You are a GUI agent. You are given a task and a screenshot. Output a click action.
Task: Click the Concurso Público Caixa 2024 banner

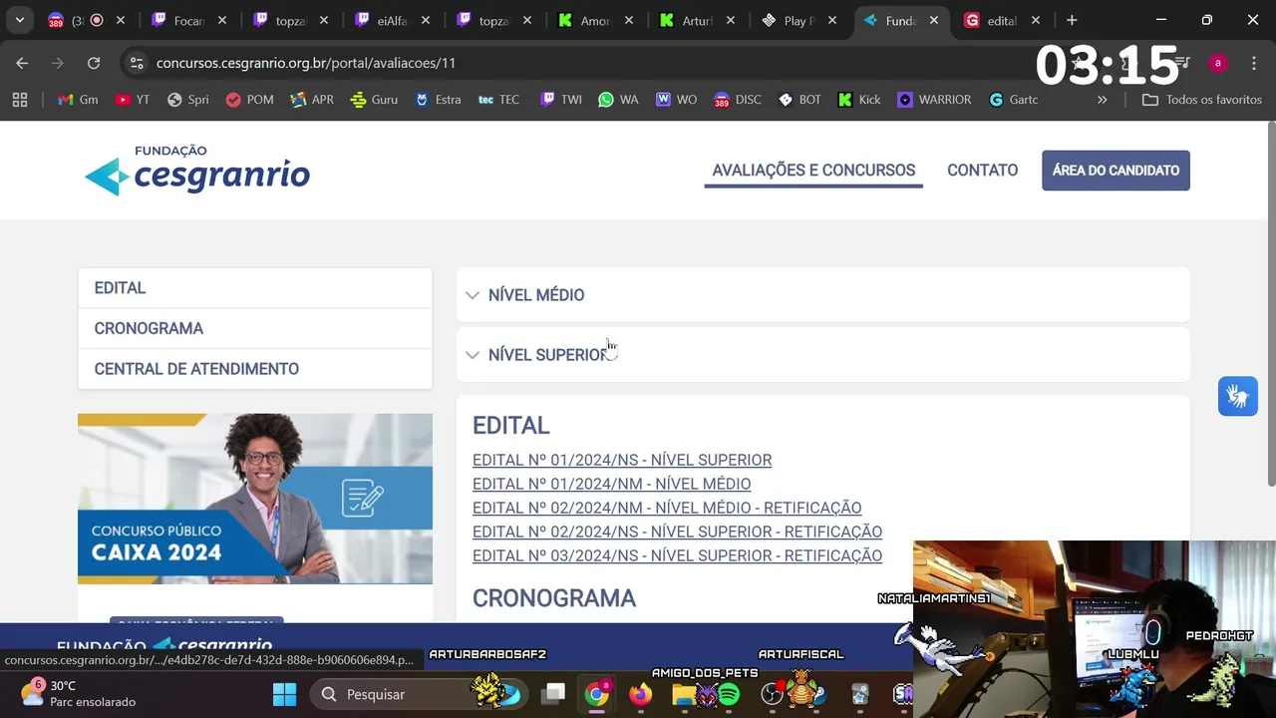click(255, 499)
